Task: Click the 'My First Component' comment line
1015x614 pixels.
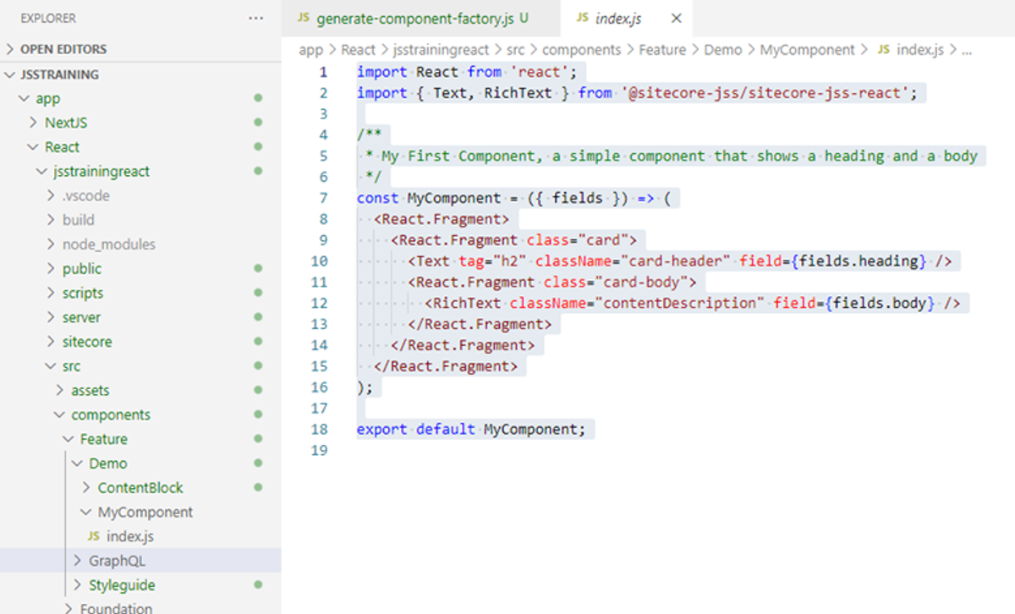Action: pyautogui.click(x=672, y=156)
